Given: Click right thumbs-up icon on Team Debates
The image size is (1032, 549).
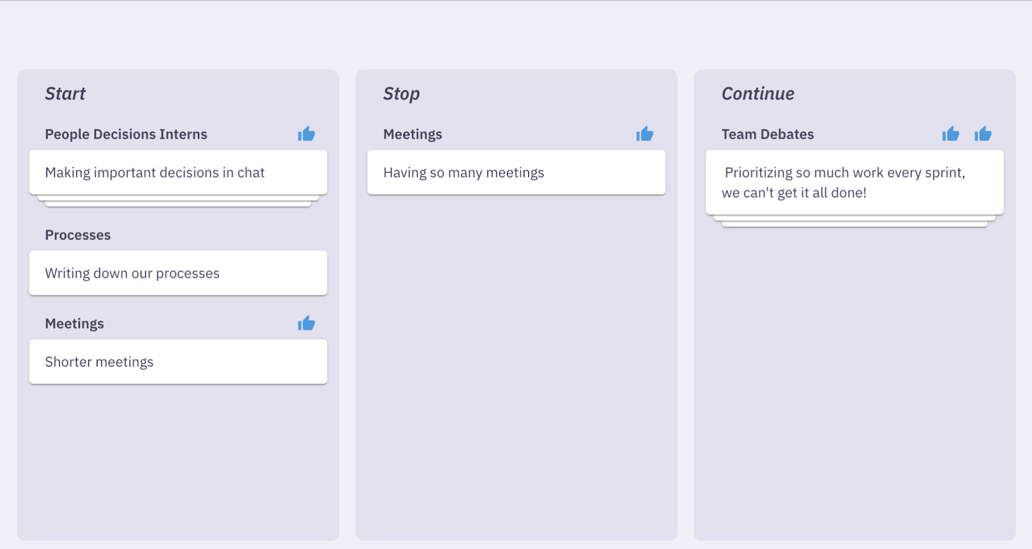Looking at the screenshot, I should pos(983,134).
